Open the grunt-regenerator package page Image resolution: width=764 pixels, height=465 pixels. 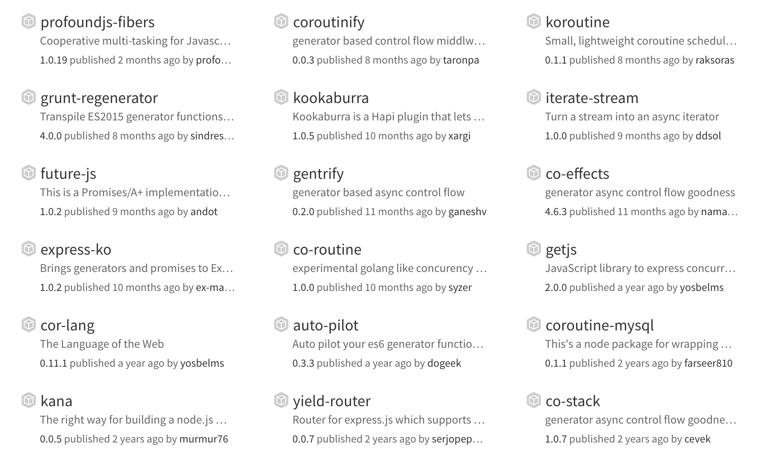pyautogui.click(x=99, y=98)
